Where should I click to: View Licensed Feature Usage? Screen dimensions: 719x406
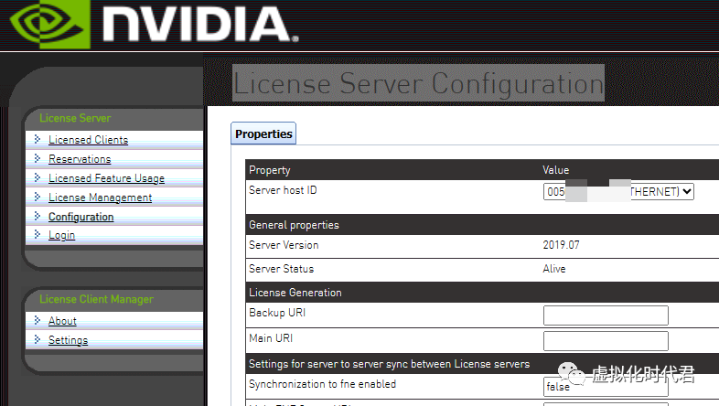tap(106, 178)
